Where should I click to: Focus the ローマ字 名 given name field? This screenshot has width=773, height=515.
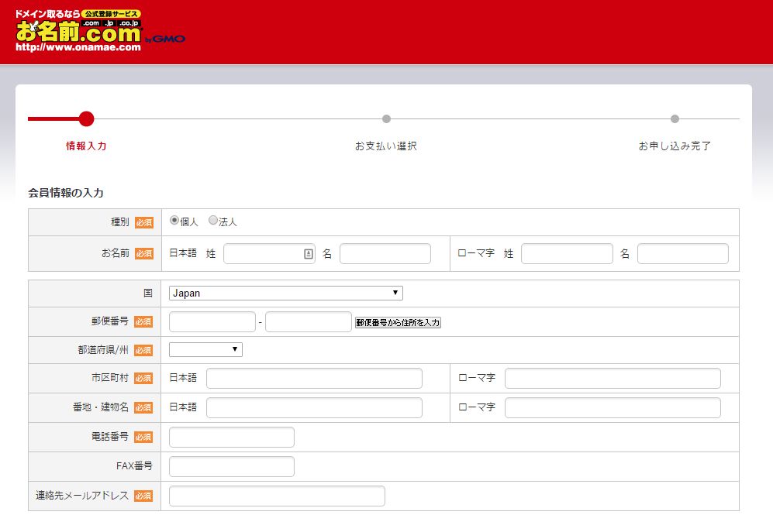[683, 253]
